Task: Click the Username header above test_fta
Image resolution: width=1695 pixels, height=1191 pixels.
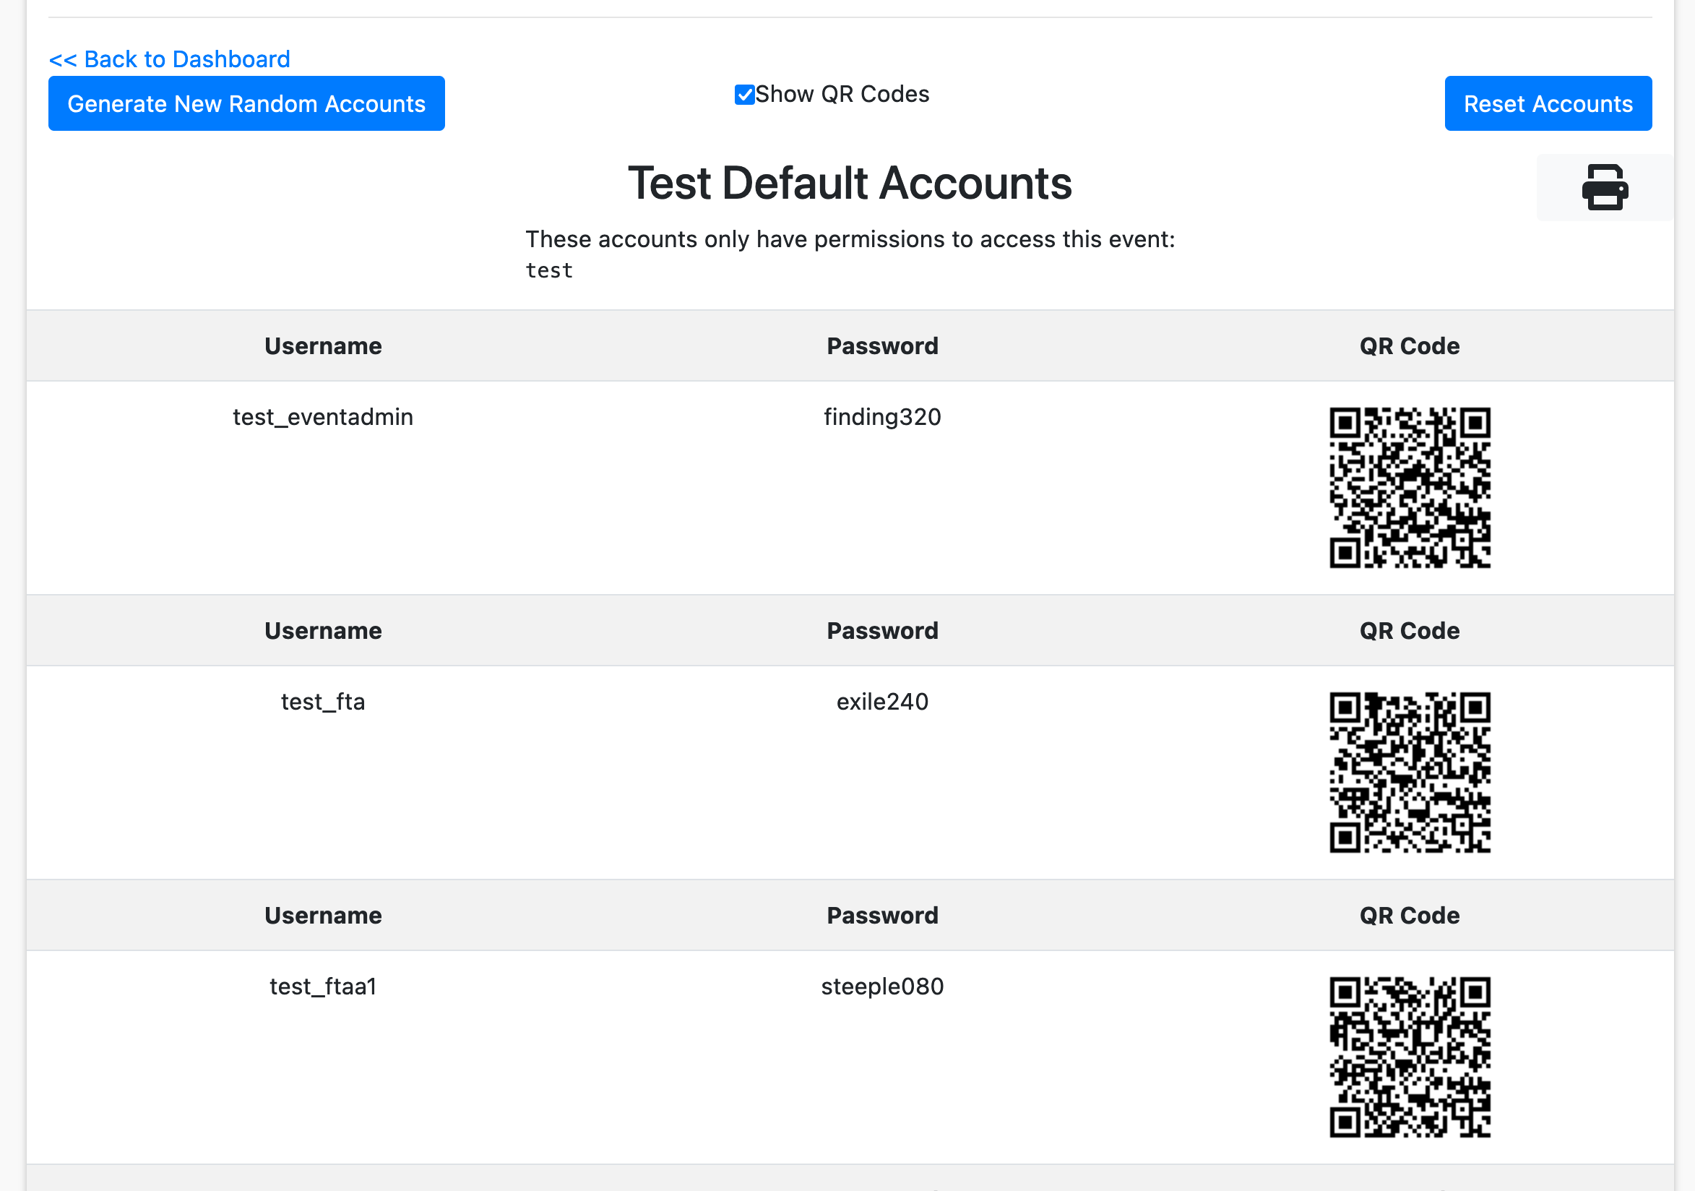Action: click(x=324, y=631)
